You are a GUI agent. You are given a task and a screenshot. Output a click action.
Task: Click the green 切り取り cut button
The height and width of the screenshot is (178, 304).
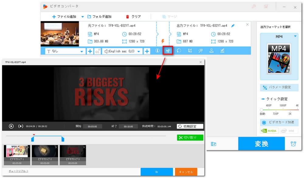pos(190,138)
